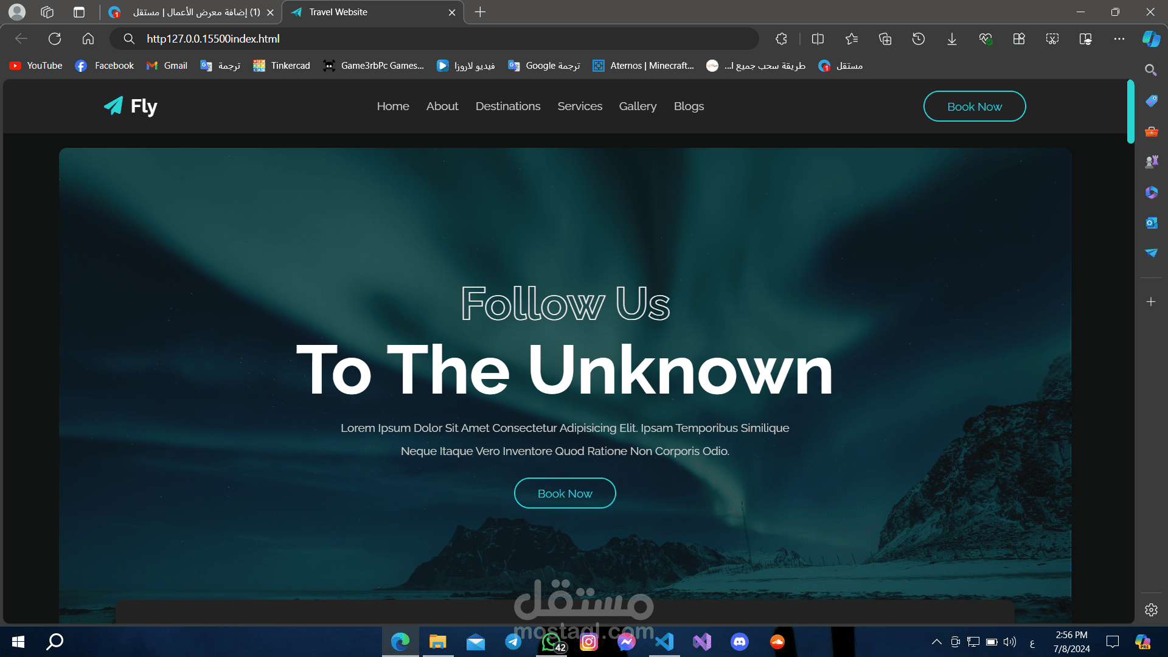
Task: Add a site to the sidebar with plus
Action: (1151, 302)
